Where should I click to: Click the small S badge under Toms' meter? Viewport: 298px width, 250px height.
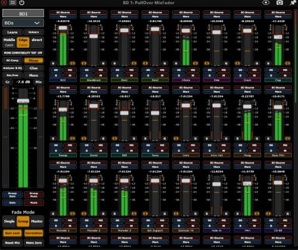click(145, 139)
